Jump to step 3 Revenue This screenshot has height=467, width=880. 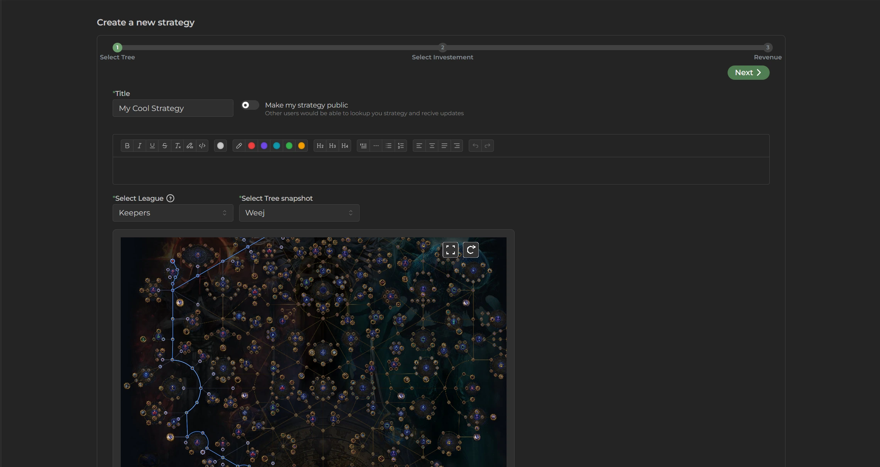tap(767, 47)
